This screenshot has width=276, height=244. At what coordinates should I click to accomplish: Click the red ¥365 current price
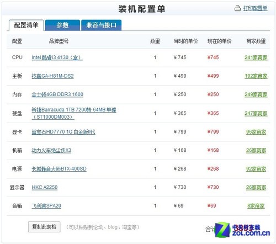tap(213, 113)
